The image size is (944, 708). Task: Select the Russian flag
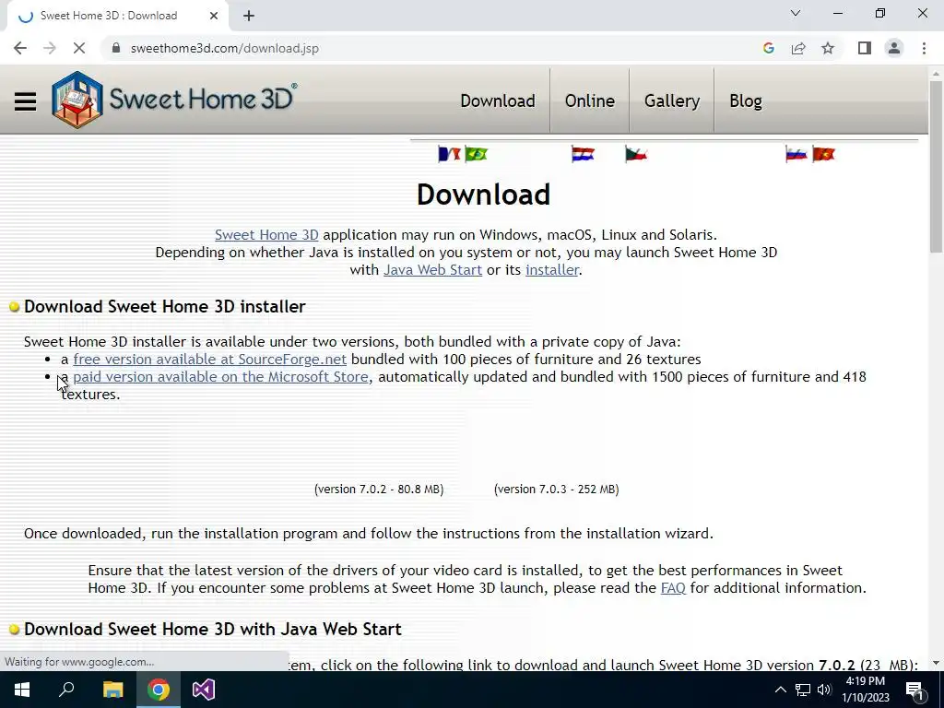pyautogui.click(x=796, y=155)
